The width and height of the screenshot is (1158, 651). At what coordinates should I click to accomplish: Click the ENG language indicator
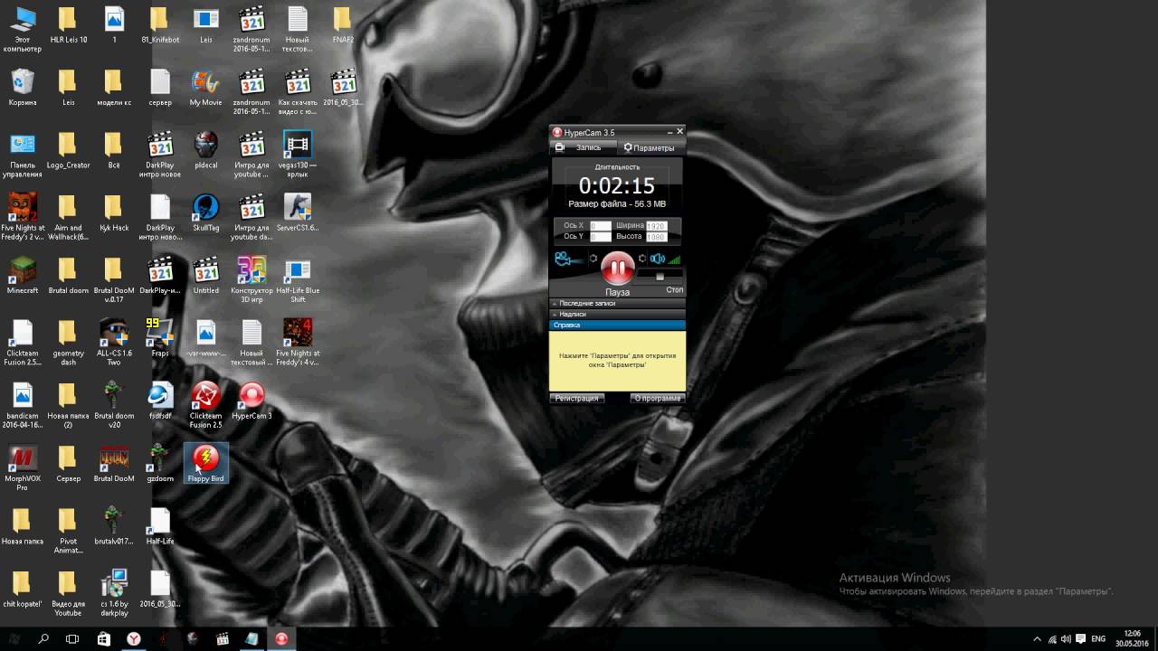(1099, 638)
